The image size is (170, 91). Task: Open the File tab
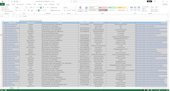tap(2, 4)
